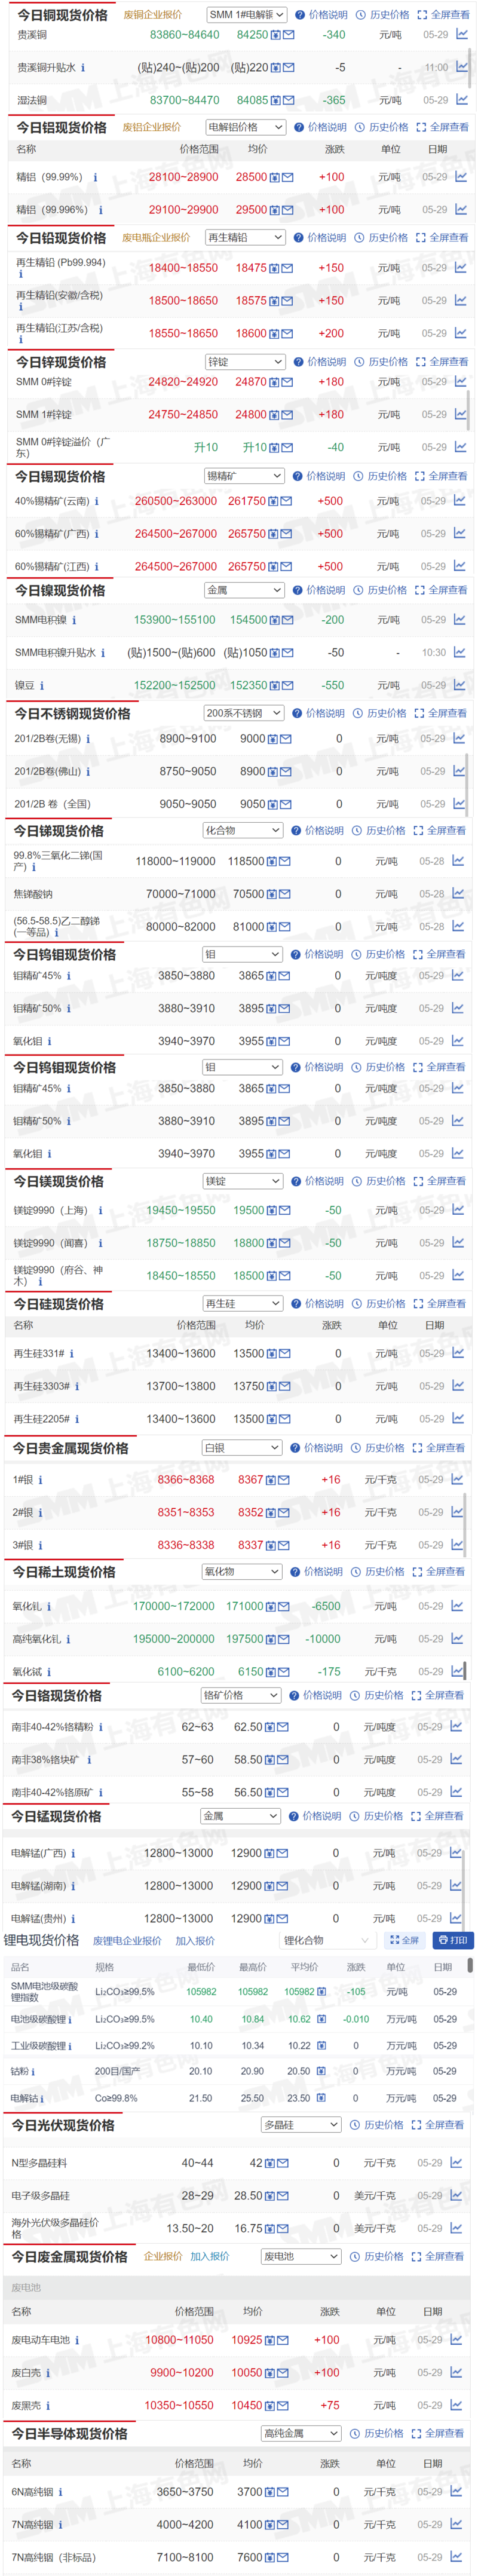Viewport: 478px width, 2576px height.
Task: Click the scrollbar of the 锂电现货价格 table
Action: [470, 1966]
